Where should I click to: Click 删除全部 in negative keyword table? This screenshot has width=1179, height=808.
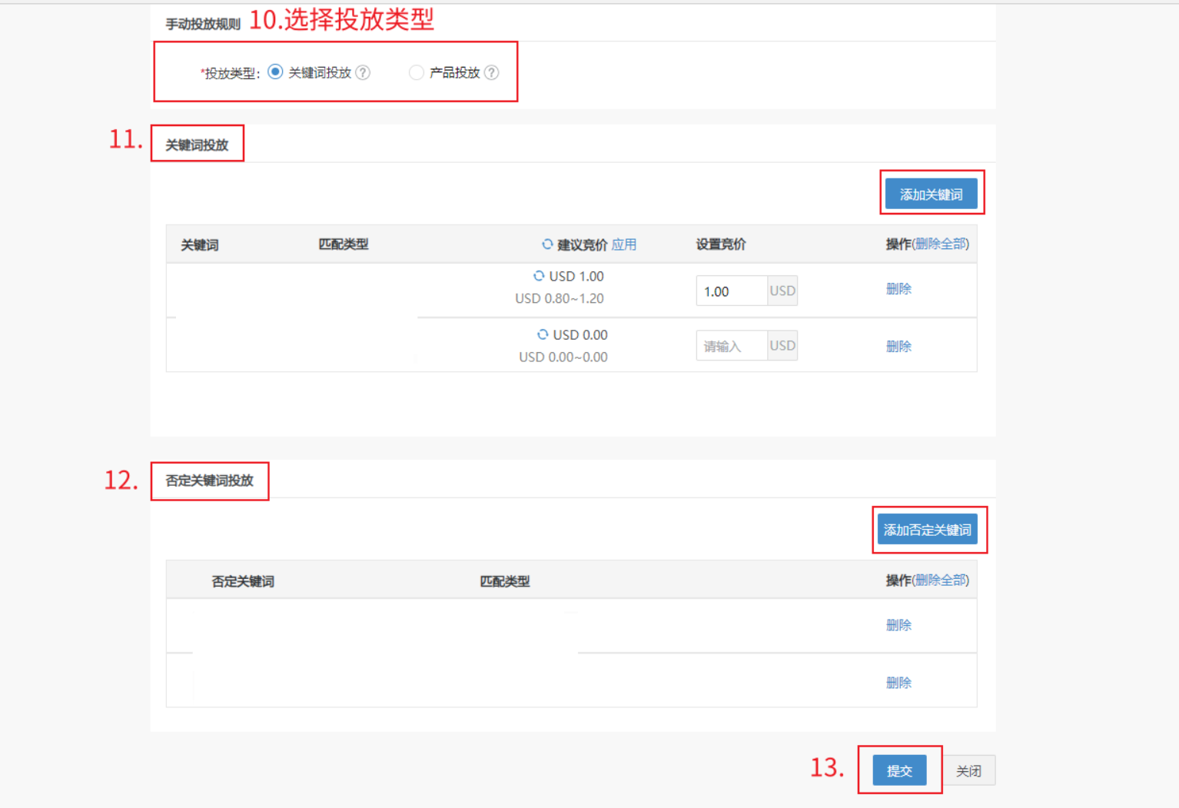(941, 580)
